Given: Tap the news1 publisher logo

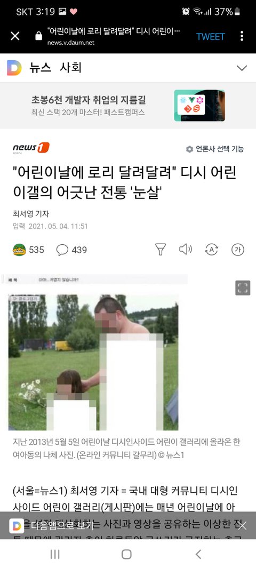Looking at the screenshot, I should click(x=31, y=148).
